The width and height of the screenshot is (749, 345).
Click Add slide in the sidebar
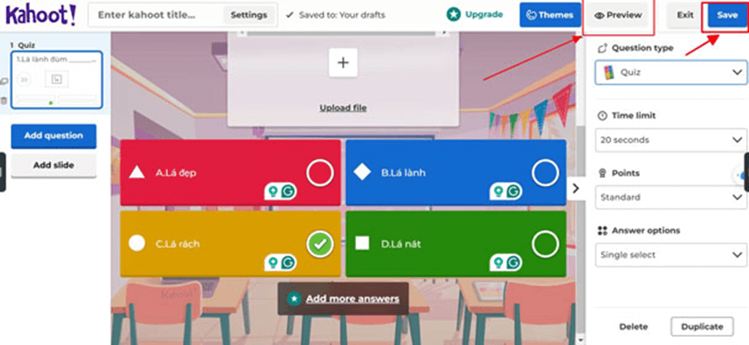point(54,165)
